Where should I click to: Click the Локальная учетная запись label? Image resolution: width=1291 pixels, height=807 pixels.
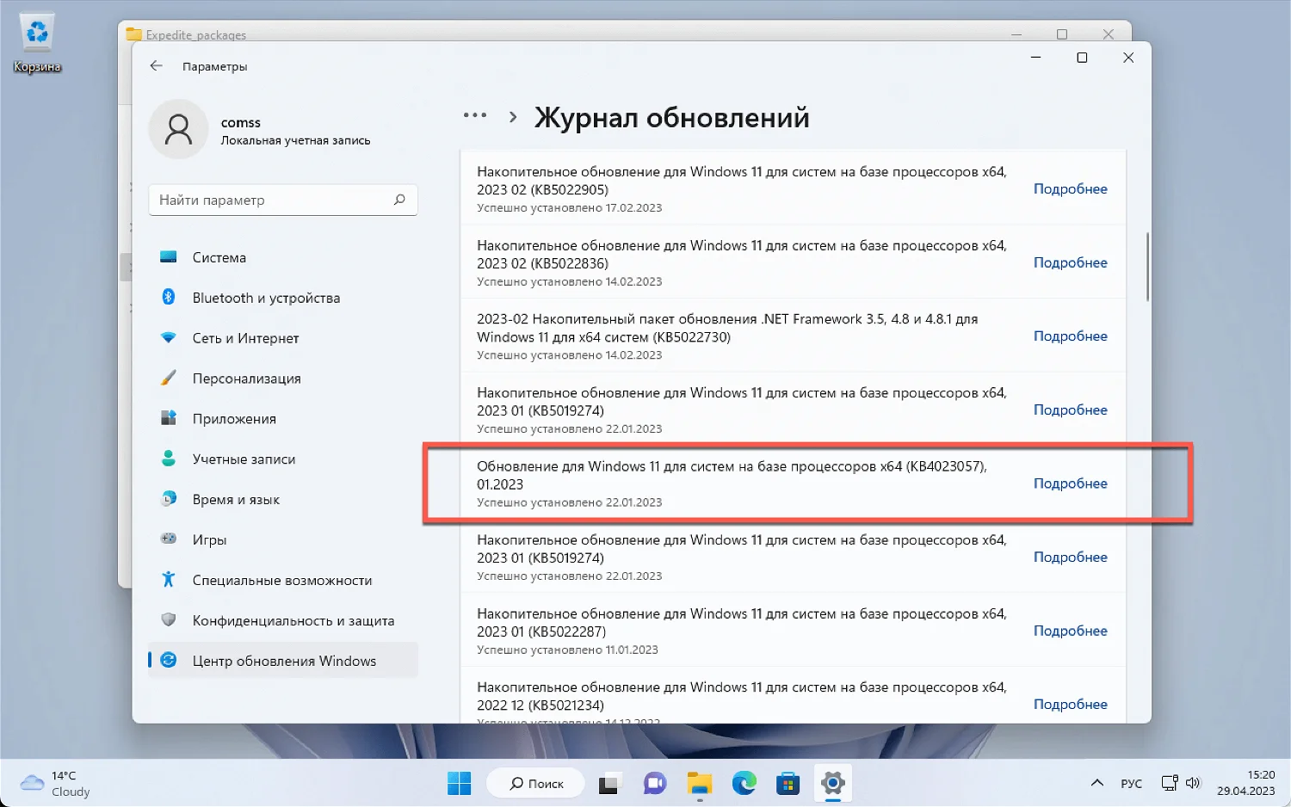click(x=295, y=140)
